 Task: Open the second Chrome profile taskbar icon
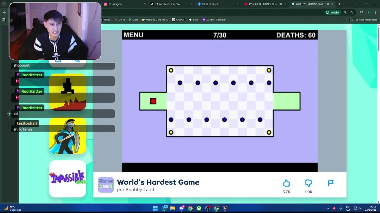(x=216, y=208)
